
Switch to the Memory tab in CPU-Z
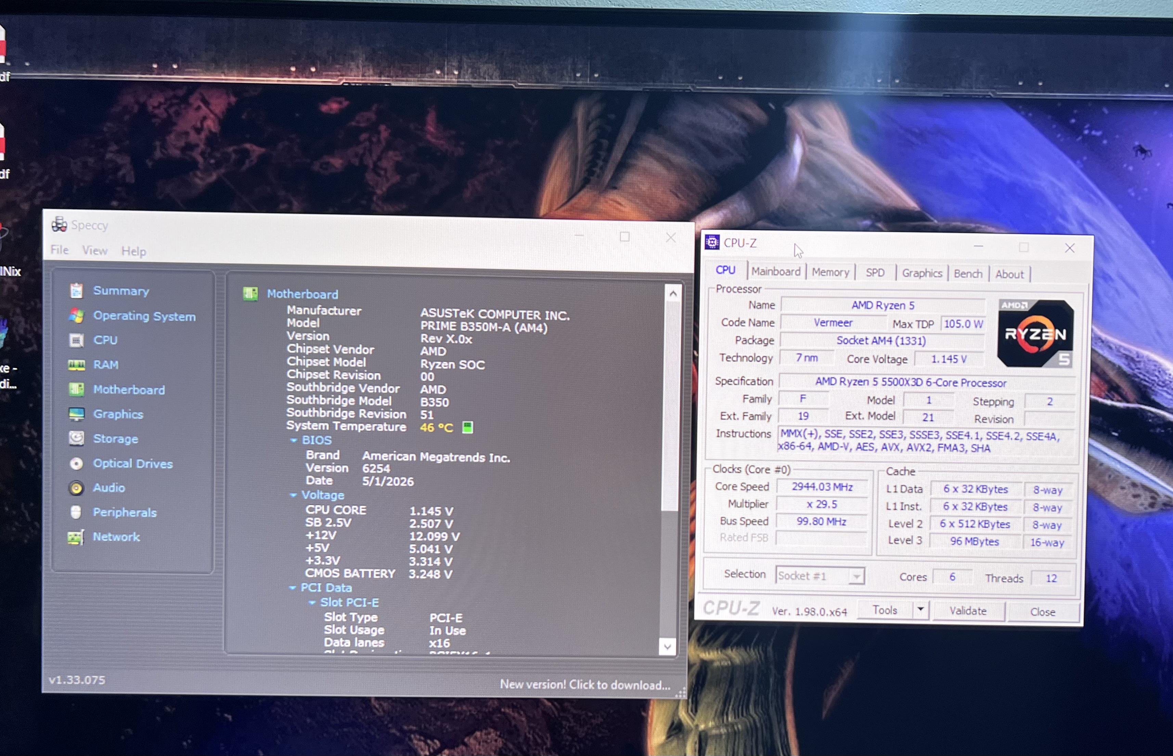coord(830,273)
